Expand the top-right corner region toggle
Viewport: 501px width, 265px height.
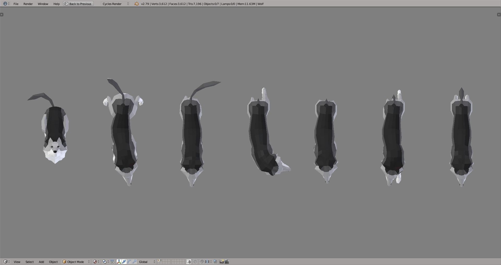coord(499,15)
